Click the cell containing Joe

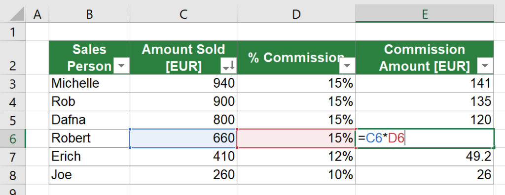coord(90,175)
